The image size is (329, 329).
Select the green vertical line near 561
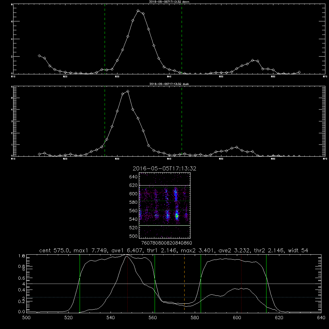tap(155, 283)
